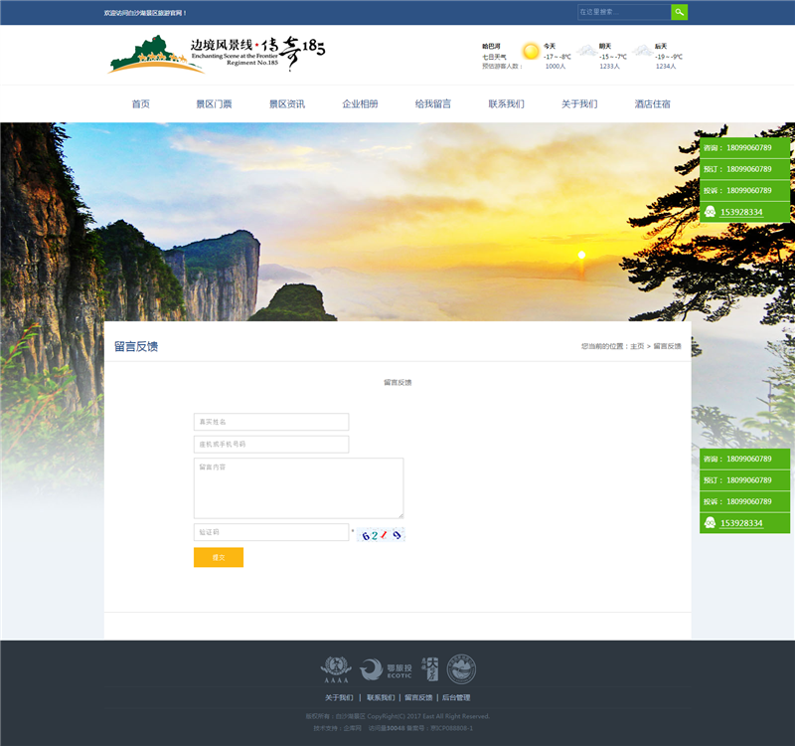Go to 景区门票 in the navigation bar
This screenshot has height=746, width=795.
(x=214, y=104)
